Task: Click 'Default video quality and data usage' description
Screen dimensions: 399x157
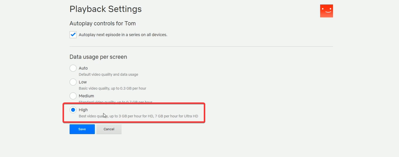Action: 108,74
